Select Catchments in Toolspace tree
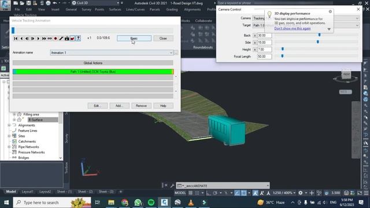 [x=27, y=142]
